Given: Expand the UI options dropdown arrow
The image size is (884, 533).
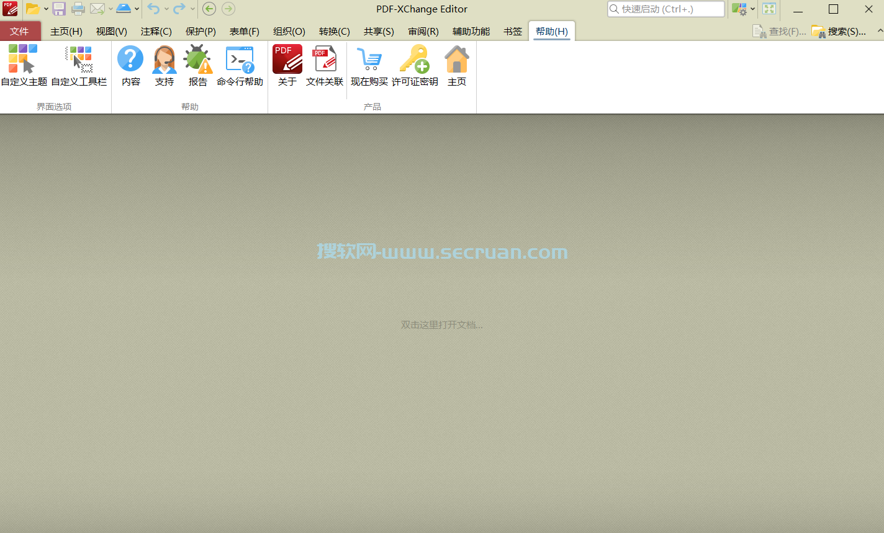Looking at the screenshot, I should [x=752, y=9].
